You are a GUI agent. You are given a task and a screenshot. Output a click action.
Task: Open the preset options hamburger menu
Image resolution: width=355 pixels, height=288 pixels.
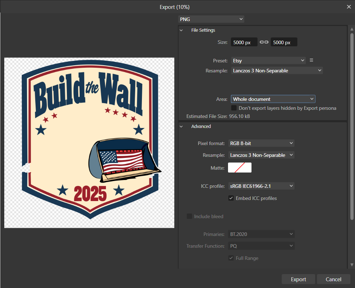tap(311, 60)
